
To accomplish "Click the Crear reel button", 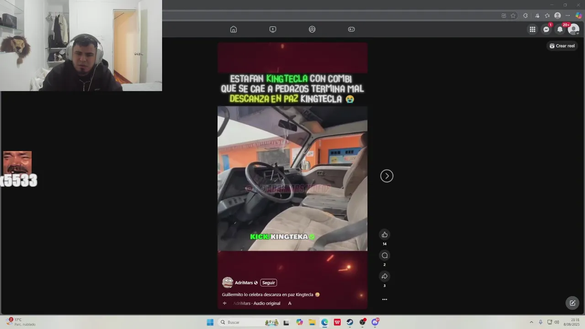I will 562,46.
